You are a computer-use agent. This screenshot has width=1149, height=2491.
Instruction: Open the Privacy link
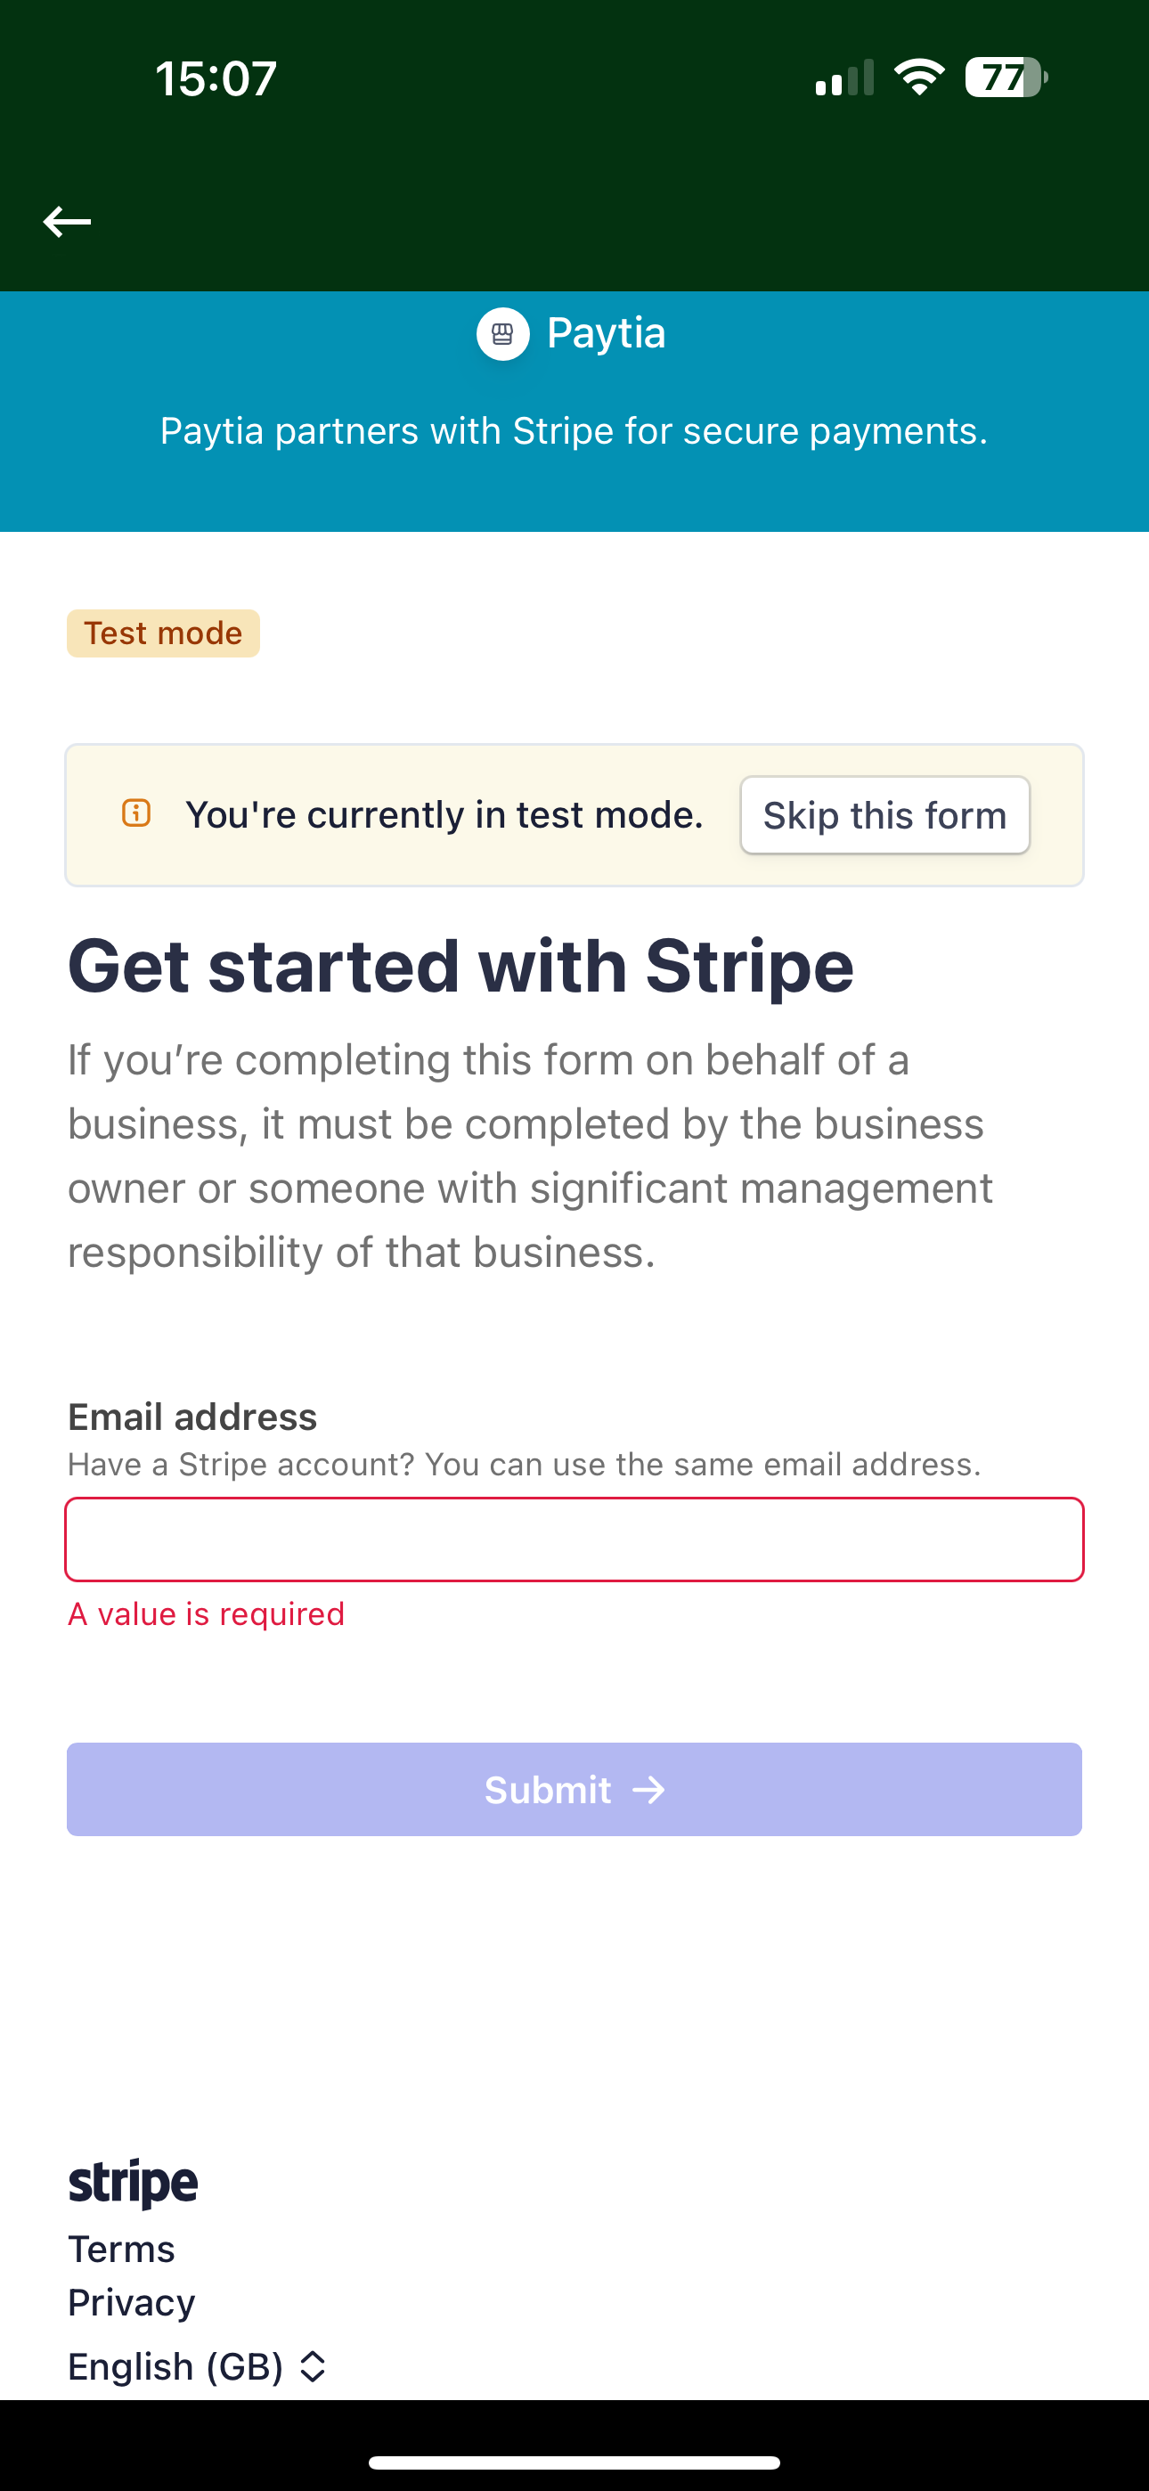[132, 2302]
